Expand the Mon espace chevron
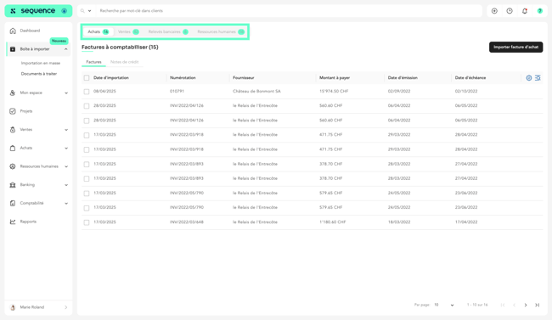 [66, 93]
